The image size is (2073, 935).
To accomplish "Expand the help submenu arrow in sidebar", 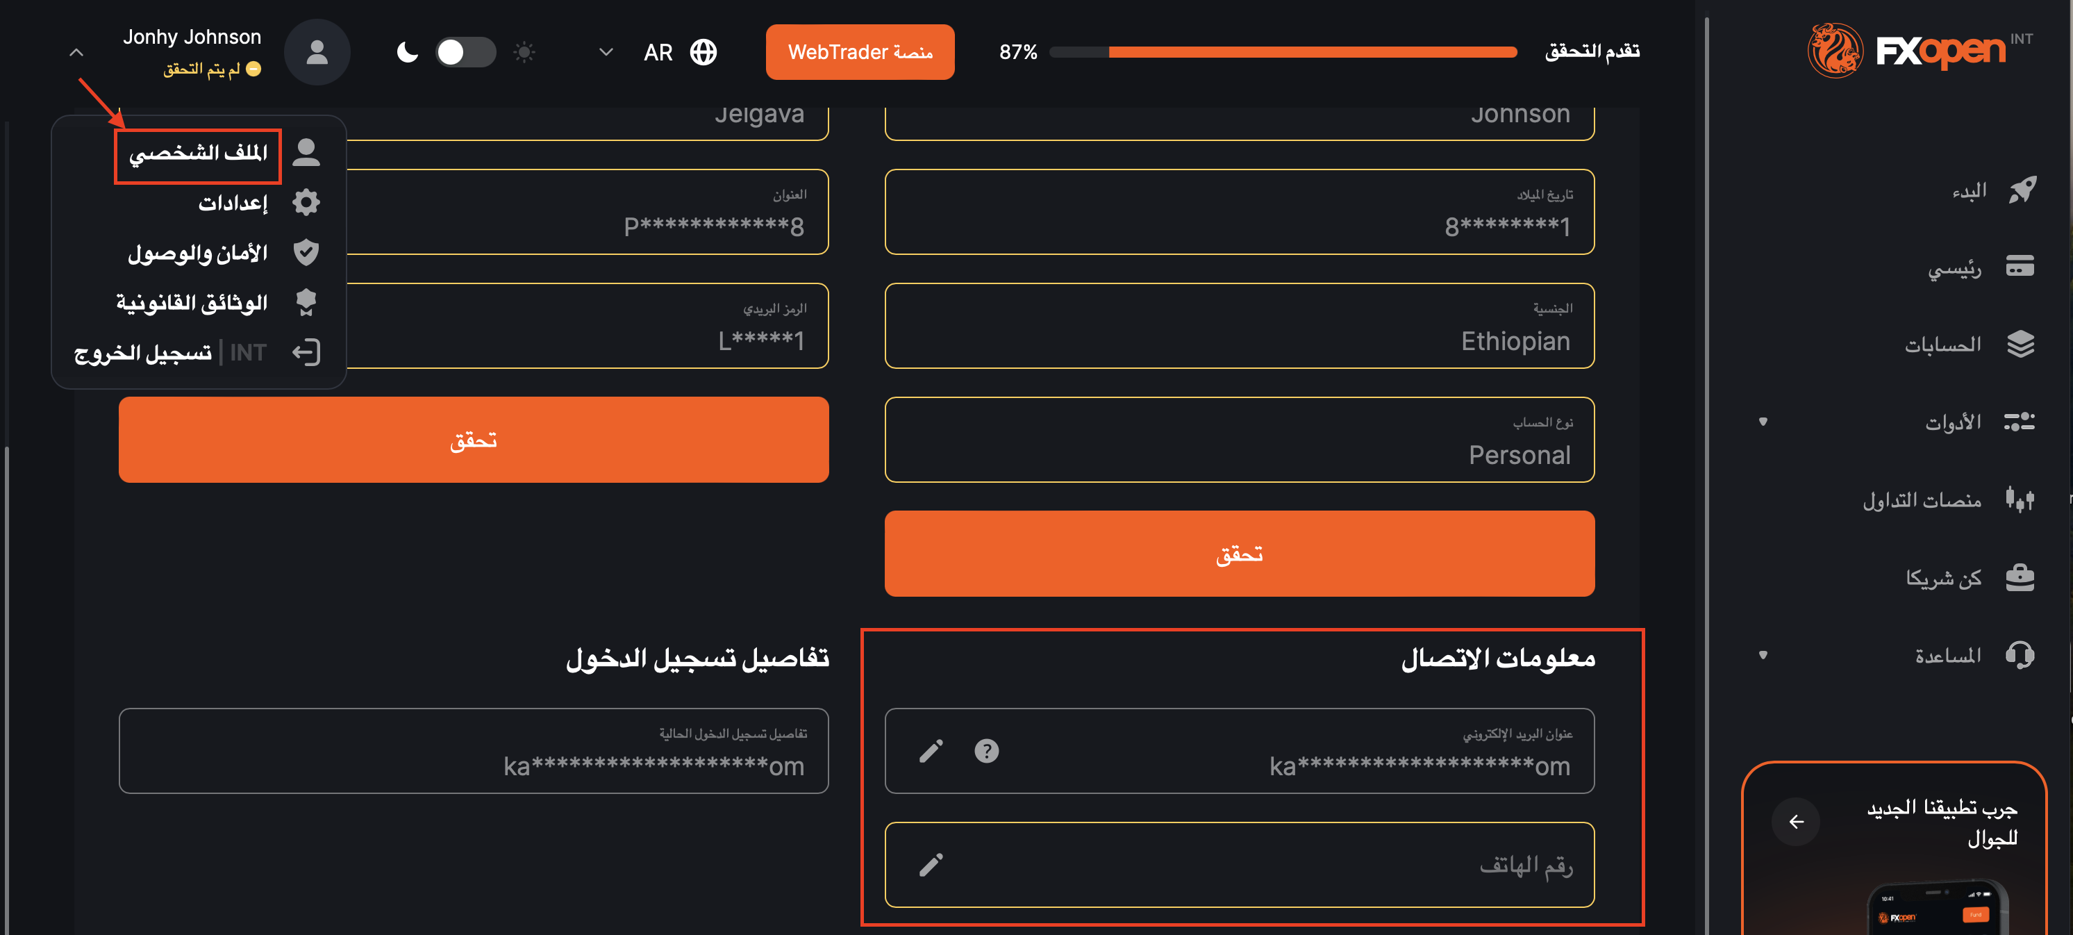I will point(1763,655).
